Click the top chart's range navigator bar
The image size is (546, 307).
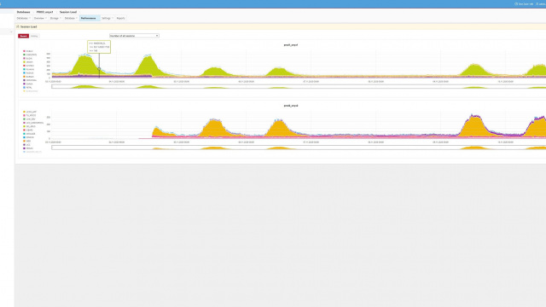coord(299,87)
